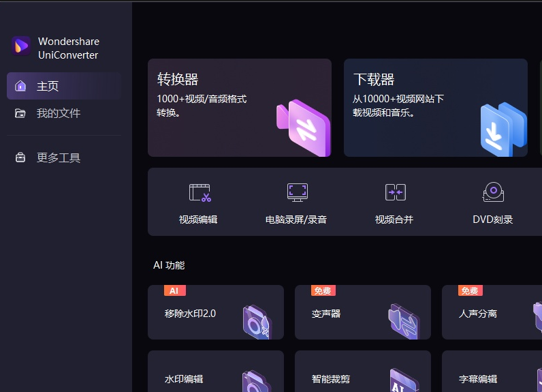
Task: Click the 免费 badge on 变声器
Action: click(x=323, y=290)
